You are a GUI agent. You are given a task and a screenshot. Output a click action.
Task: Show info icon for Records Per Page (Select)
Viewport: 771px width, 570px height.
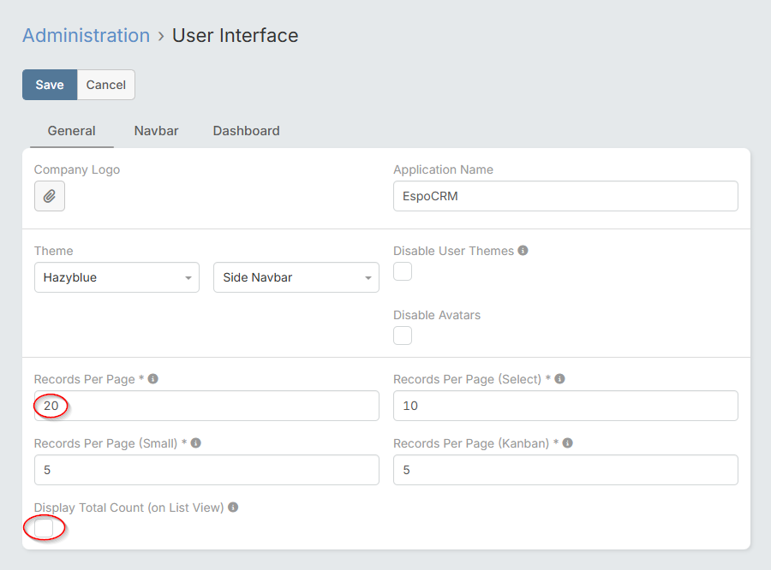[x=559, y=379]
